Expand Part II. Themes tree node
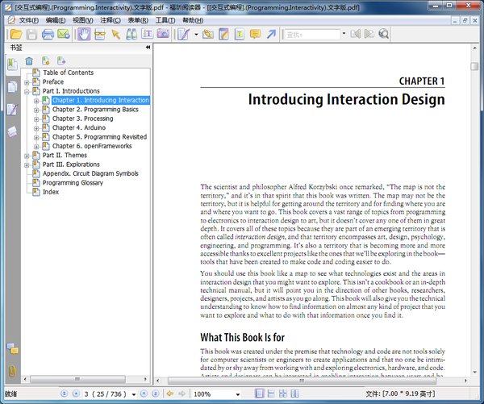Viewport: 484px width, 404px height. 27,155
